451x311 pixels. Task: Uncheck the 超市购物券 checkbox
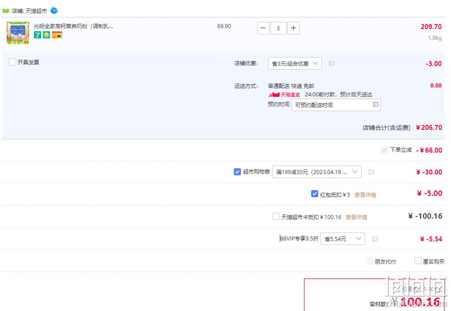point(237,172)
